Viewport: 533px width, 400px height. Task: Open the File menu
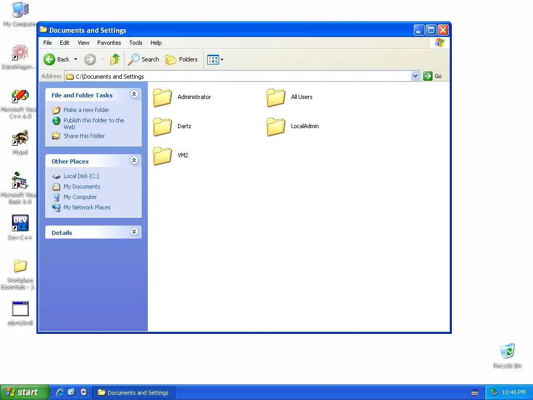tap(47, 43)
